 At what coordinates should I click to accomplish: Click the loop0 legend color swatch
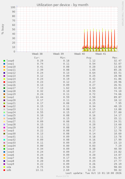tap(4, 61)
